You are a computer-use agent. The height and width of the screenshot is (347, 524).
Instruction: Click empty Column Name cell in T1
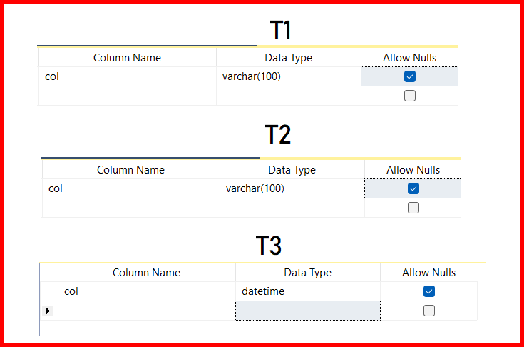pyautogui.click(x=127, y=96)
